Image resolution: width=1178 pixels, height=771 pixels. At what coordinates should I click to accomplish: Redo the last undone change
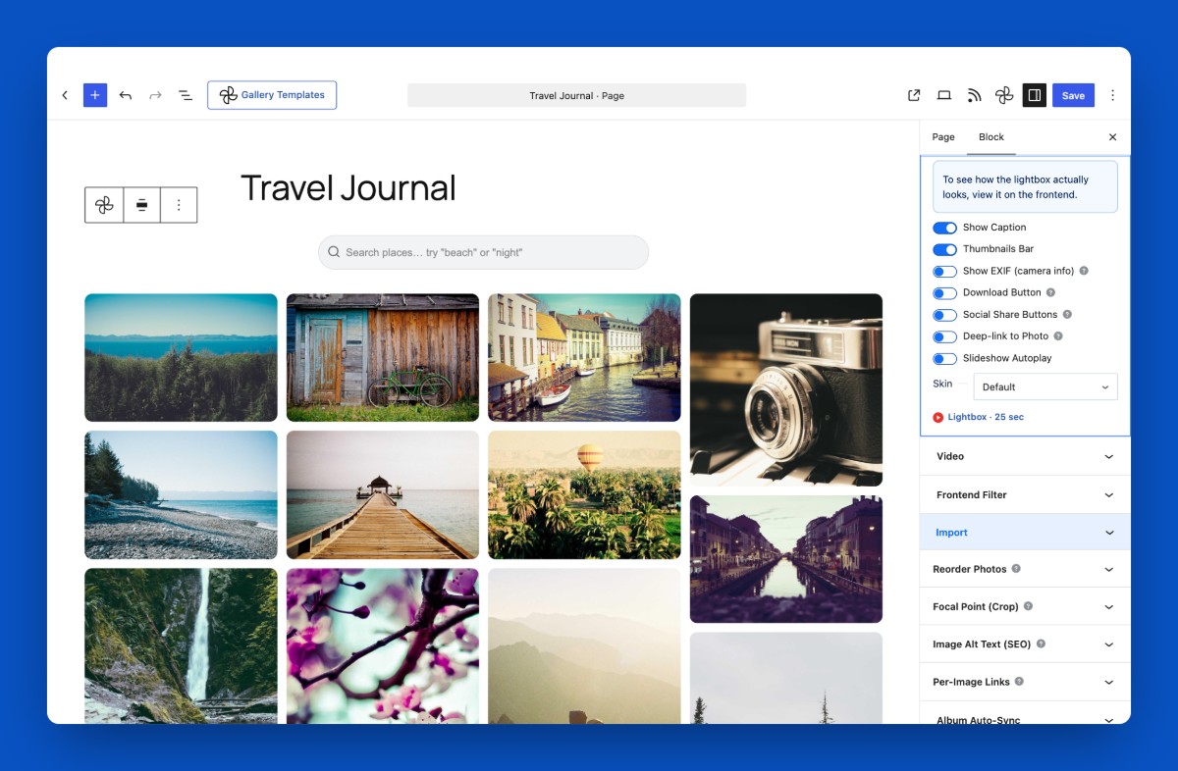155,95
